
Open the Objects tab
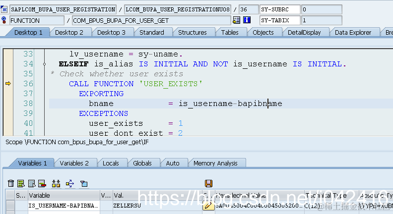pos(263,33)
